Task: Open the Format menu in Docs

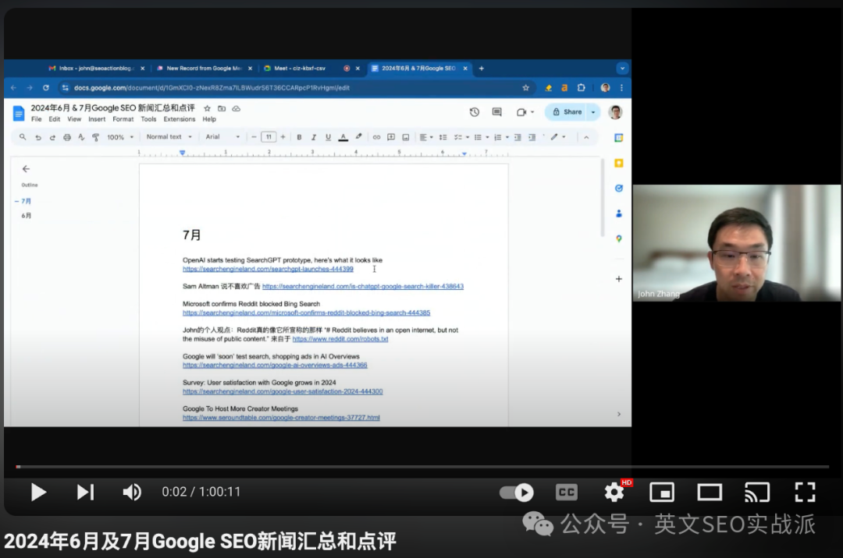Action: click(x=123, y=119)
